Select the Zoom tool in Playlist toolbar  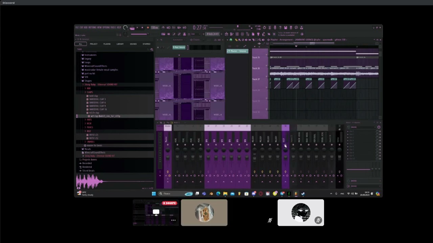pyautogui.click(x=260, y=40)
